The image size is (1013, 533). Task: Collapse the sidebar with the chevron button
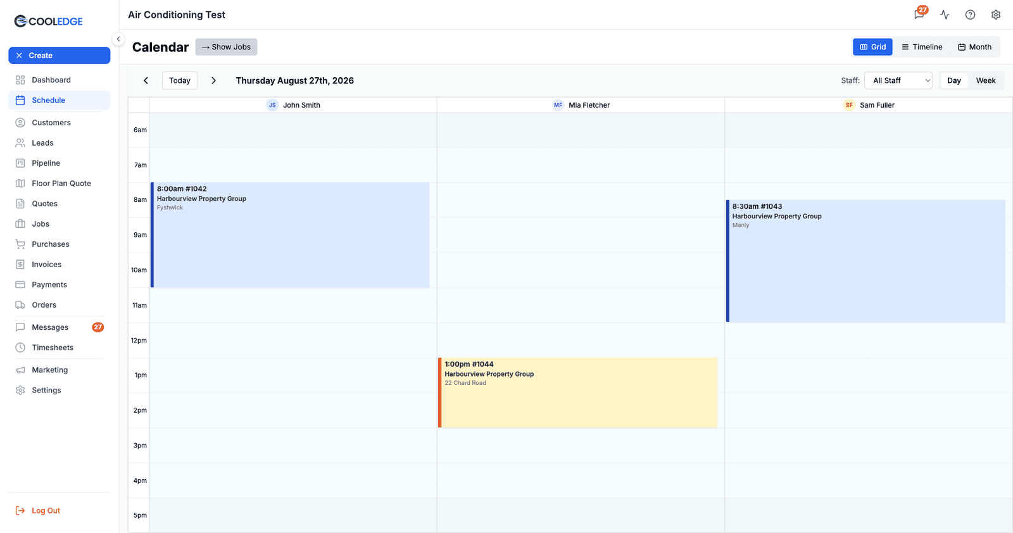coord(118,39)
